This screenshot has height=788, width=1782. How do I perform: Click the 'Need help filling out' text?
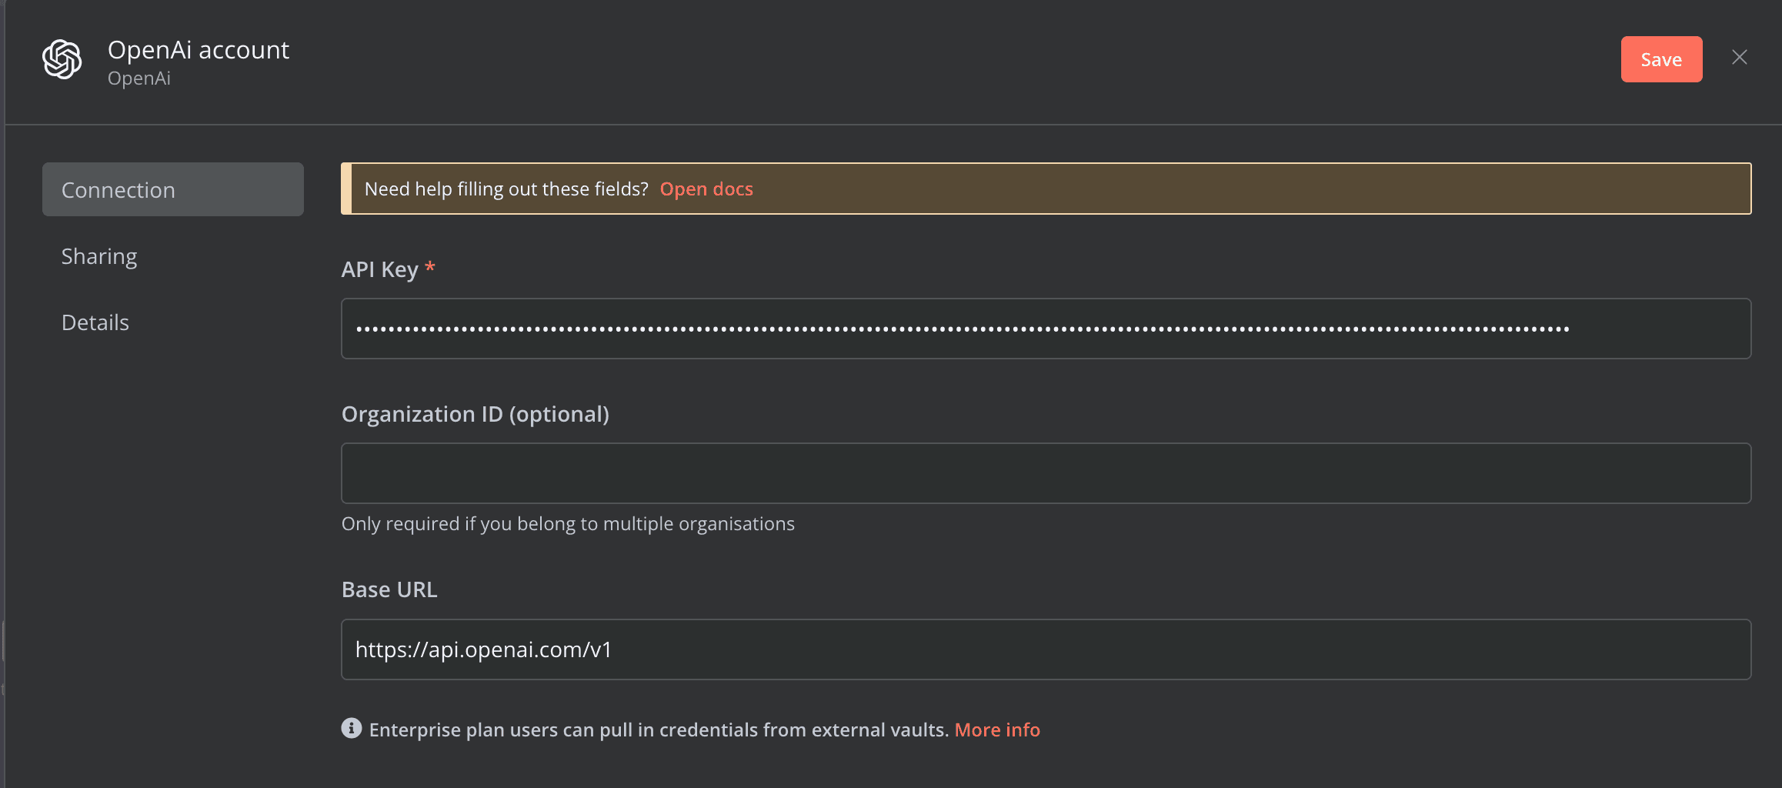pyautogui.click(x=506, y=189)
